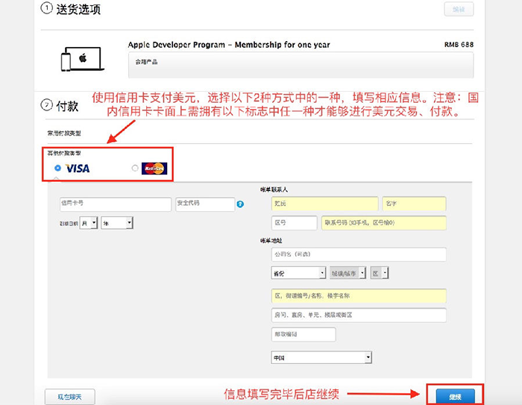Click the blue help icon beside security code
This screenshot has width=522, height=405.
click(x=240, y=204)
